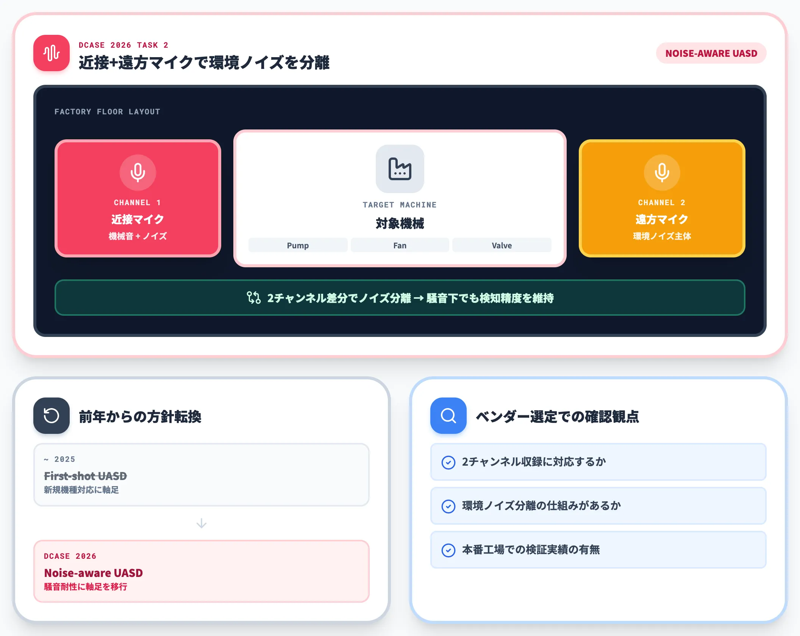Click the 2チャンネル収録に対応するか item text
The height and width of the screenshot is (636, 800).
(x=534, y=462)
